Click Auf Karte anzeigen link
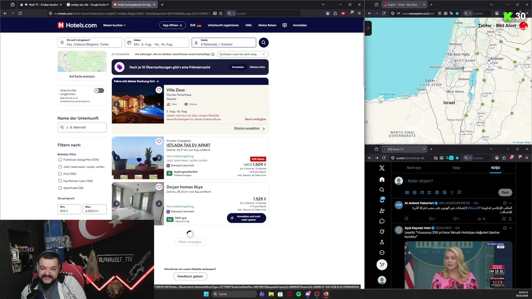 pos(82,76)
